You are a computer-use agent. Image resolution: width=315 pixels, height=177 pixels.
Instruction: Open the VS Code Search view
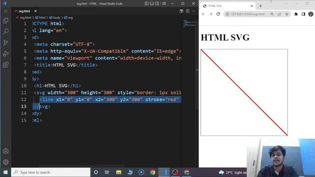(6, 31)
